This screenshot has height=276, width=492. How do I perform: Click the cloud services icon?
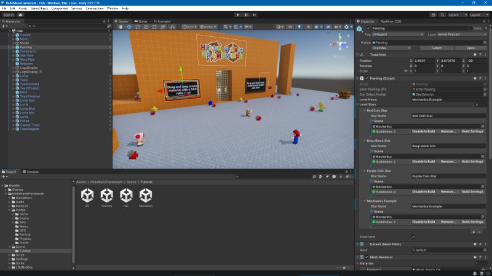point(20,15)
